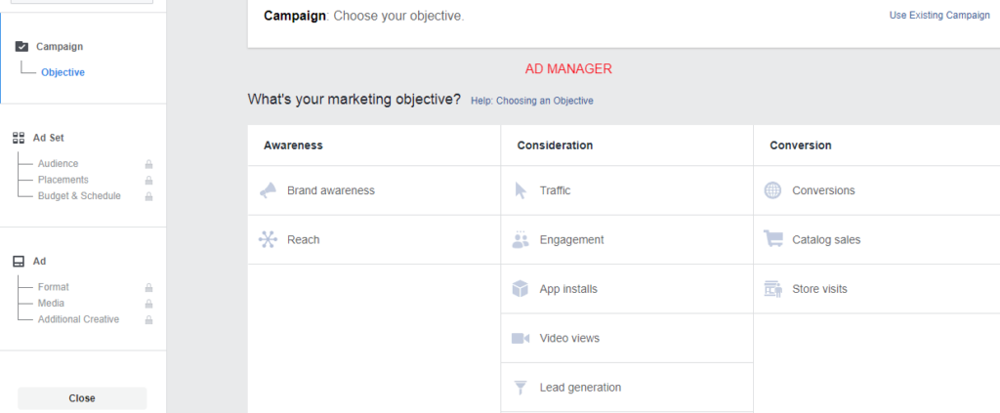Click the Campaign folder icon in sidebar
Screen dimensions: 1000x413
21,47
